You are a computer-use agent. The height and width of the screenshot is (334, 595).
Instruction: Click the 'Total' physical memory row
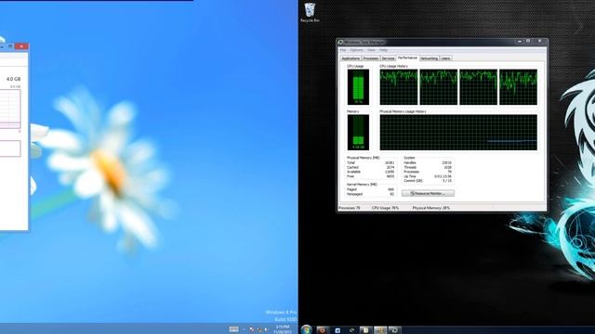370,163
